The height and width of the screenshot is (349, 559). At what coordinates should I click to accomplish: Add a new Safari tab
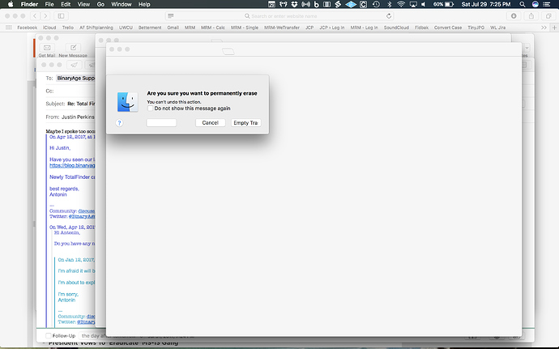click(x=554, y=28)
